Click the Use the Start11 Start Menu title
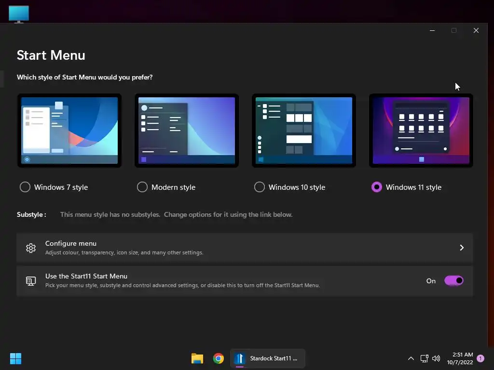This screenshot has height=370, width=494. click(86, 276)
